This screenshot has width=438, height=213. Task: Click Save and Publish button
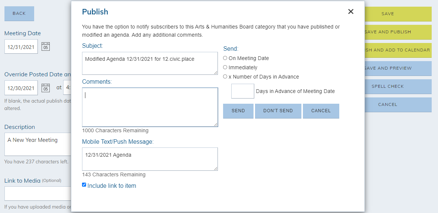(398, 32)
